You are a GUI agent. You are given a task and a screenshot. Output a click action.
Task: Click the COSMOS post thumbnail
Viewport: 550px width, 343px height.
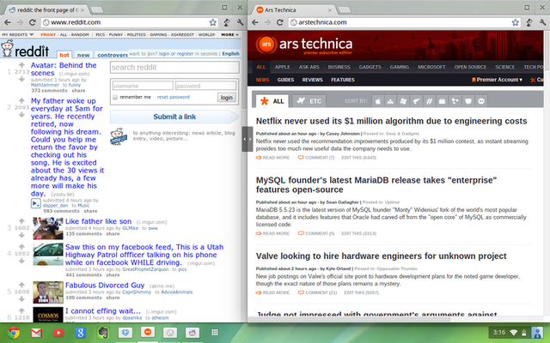point(48,315)
